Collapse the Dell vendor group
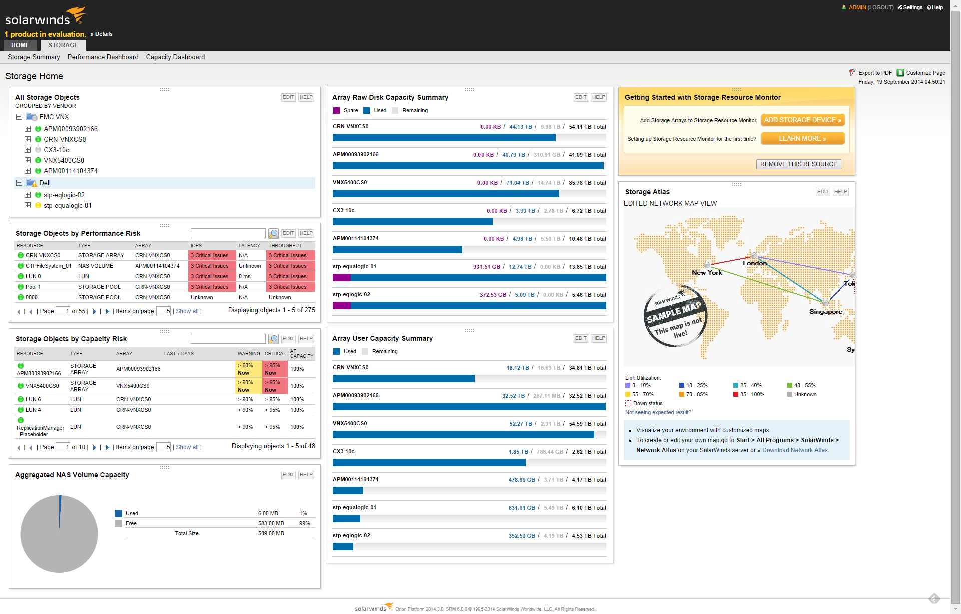 tap(19, 183)
